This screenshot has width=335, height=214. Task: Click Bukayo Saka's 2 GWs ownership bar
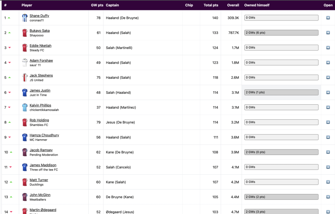pos(281,33)
